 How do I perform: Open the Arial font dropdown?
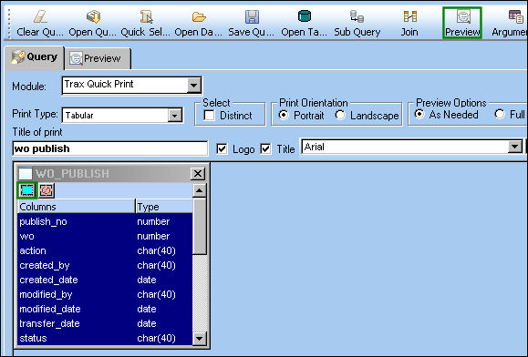[x=515, y=147]
